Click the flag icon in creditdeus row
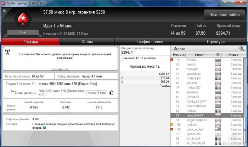The width and height of the screenshot is (248, 147). pyautogui.click(x=218, y=74)
